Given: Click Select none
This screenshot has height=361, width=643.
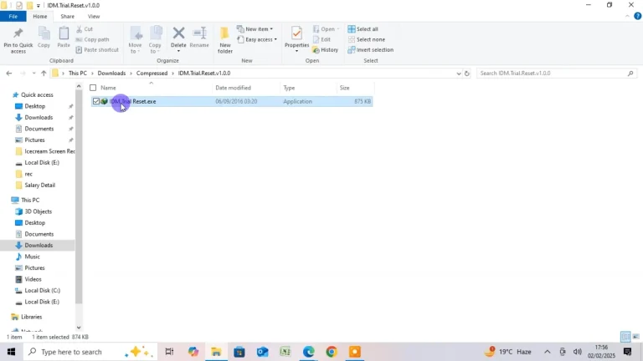Looking at the screenshot, I should pos(366,39).
